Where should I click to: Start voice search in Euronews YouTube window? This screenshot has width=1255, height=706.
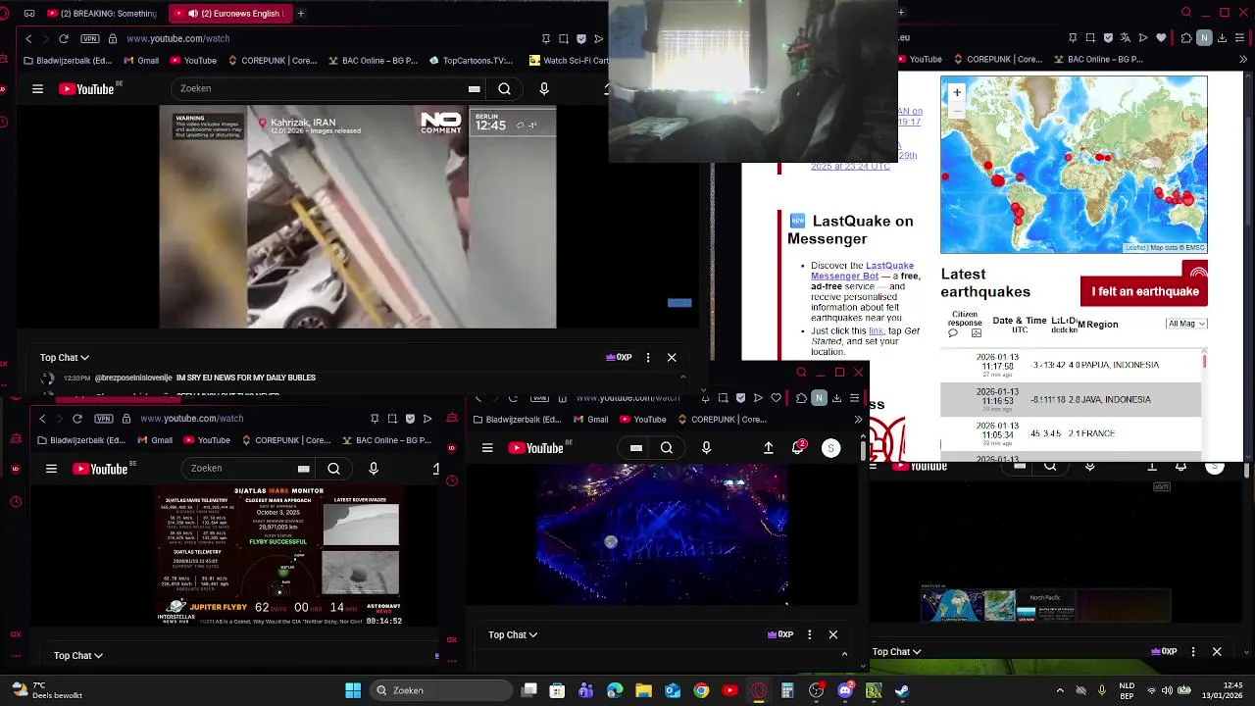point(544,89)
